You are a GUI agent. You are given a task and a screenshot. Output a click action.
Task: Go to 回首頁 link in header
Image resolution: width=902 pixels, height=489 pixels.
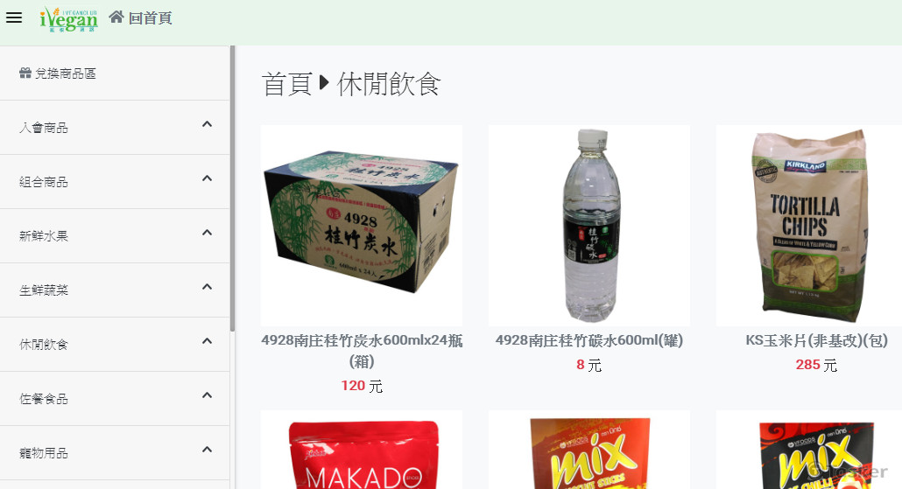pyautogui.click(x=141, y=17)
